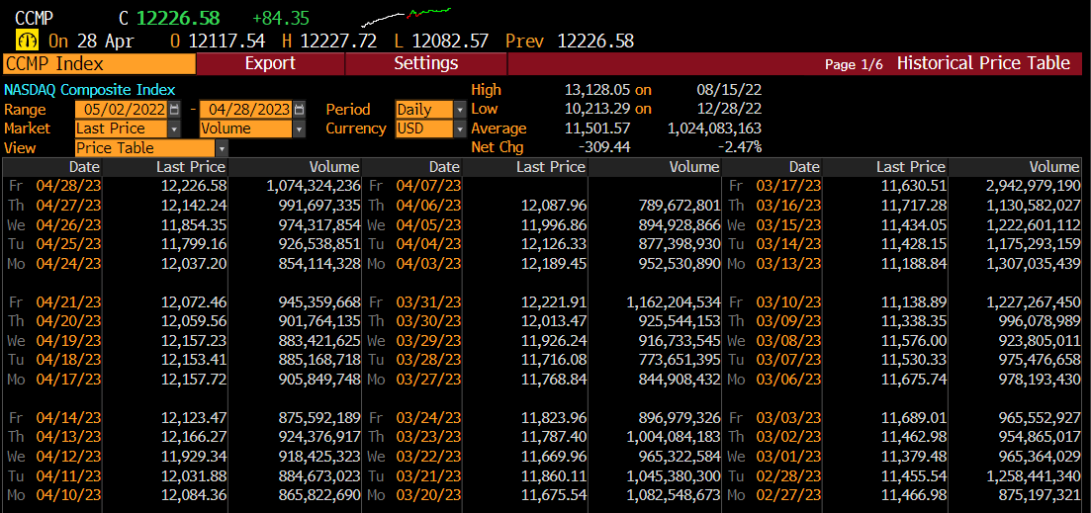Click the start date field 05/02/2022

click(x=122, y=109)
